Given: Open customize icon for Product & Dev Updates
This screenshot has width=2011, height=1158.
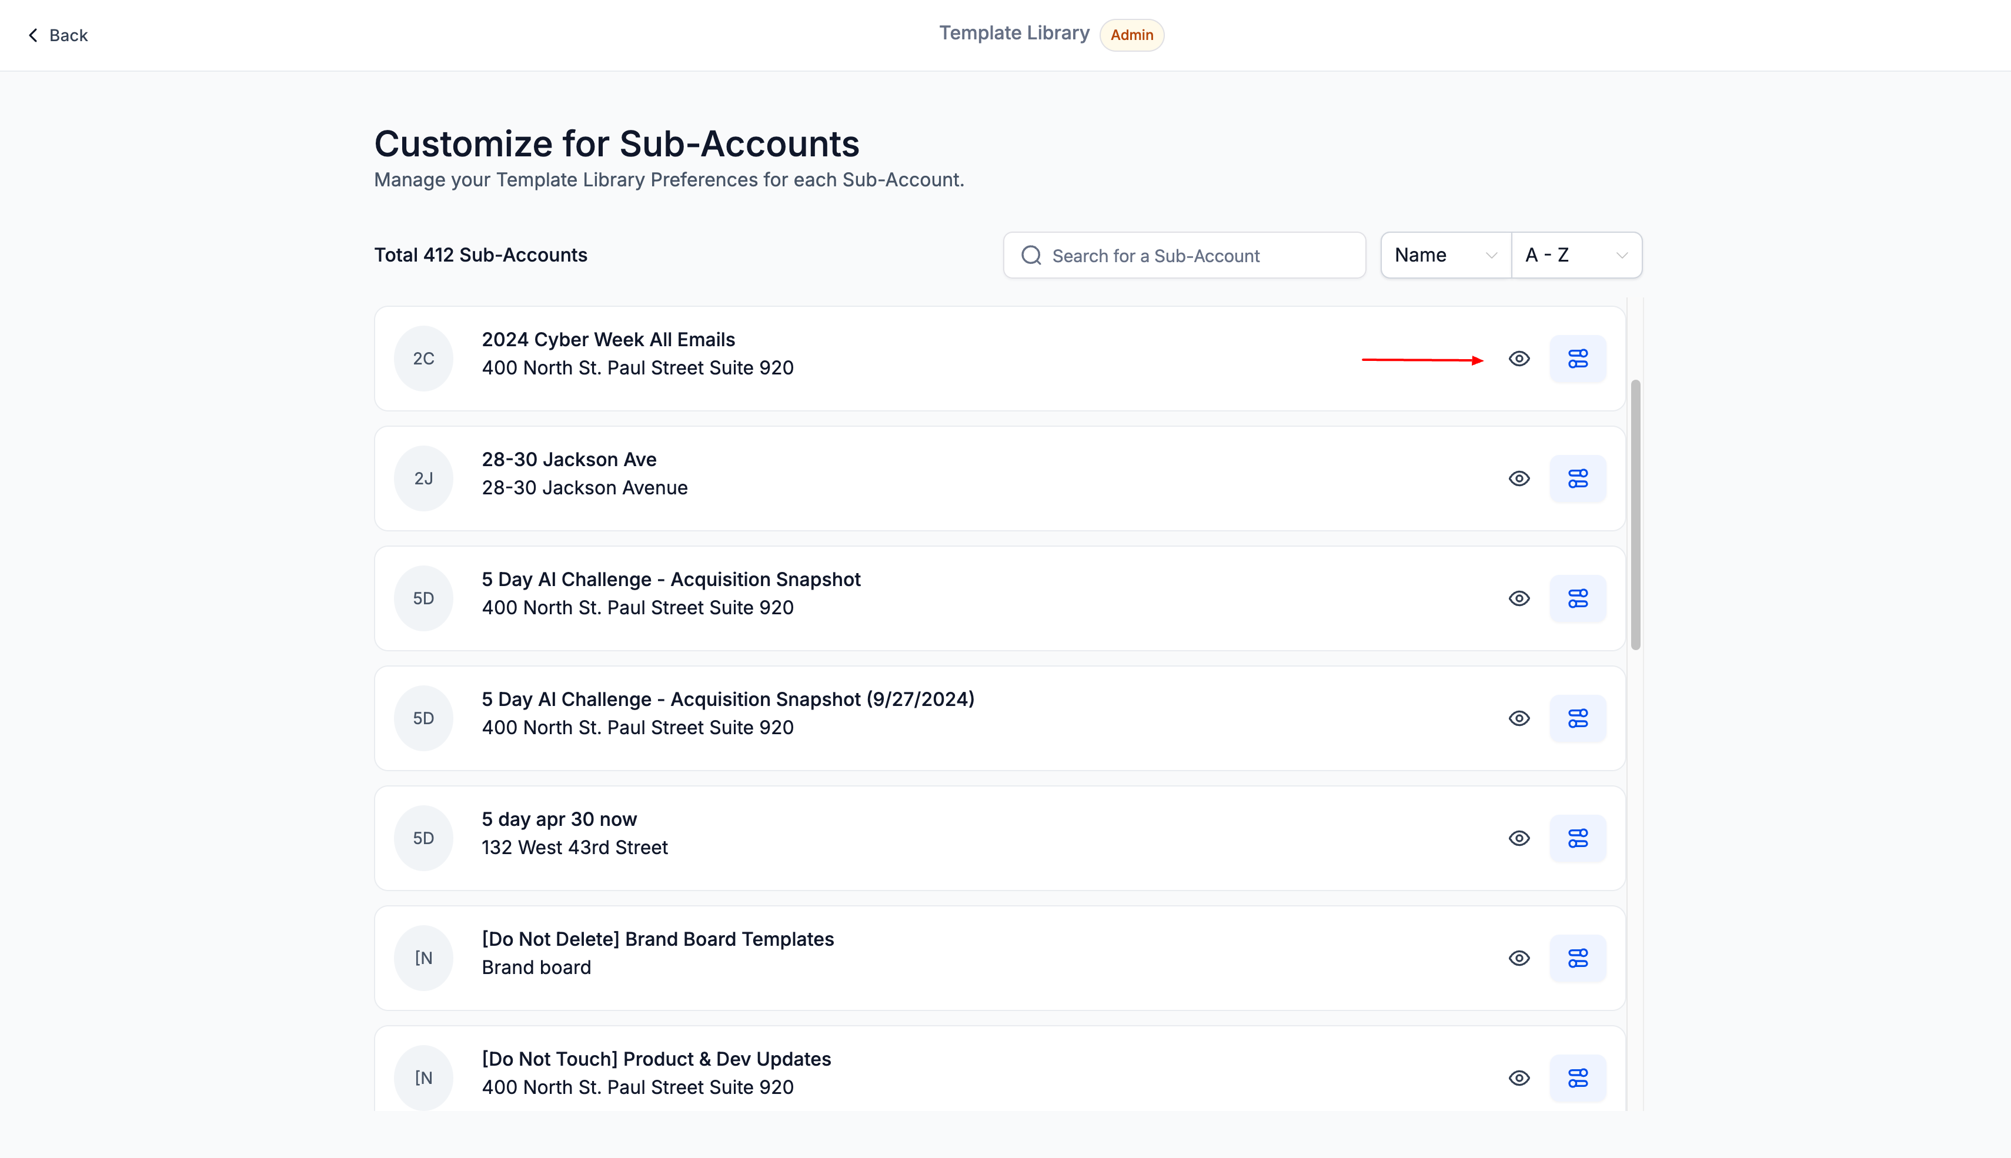Looking at the screenshot, I should [1578, 1079].
